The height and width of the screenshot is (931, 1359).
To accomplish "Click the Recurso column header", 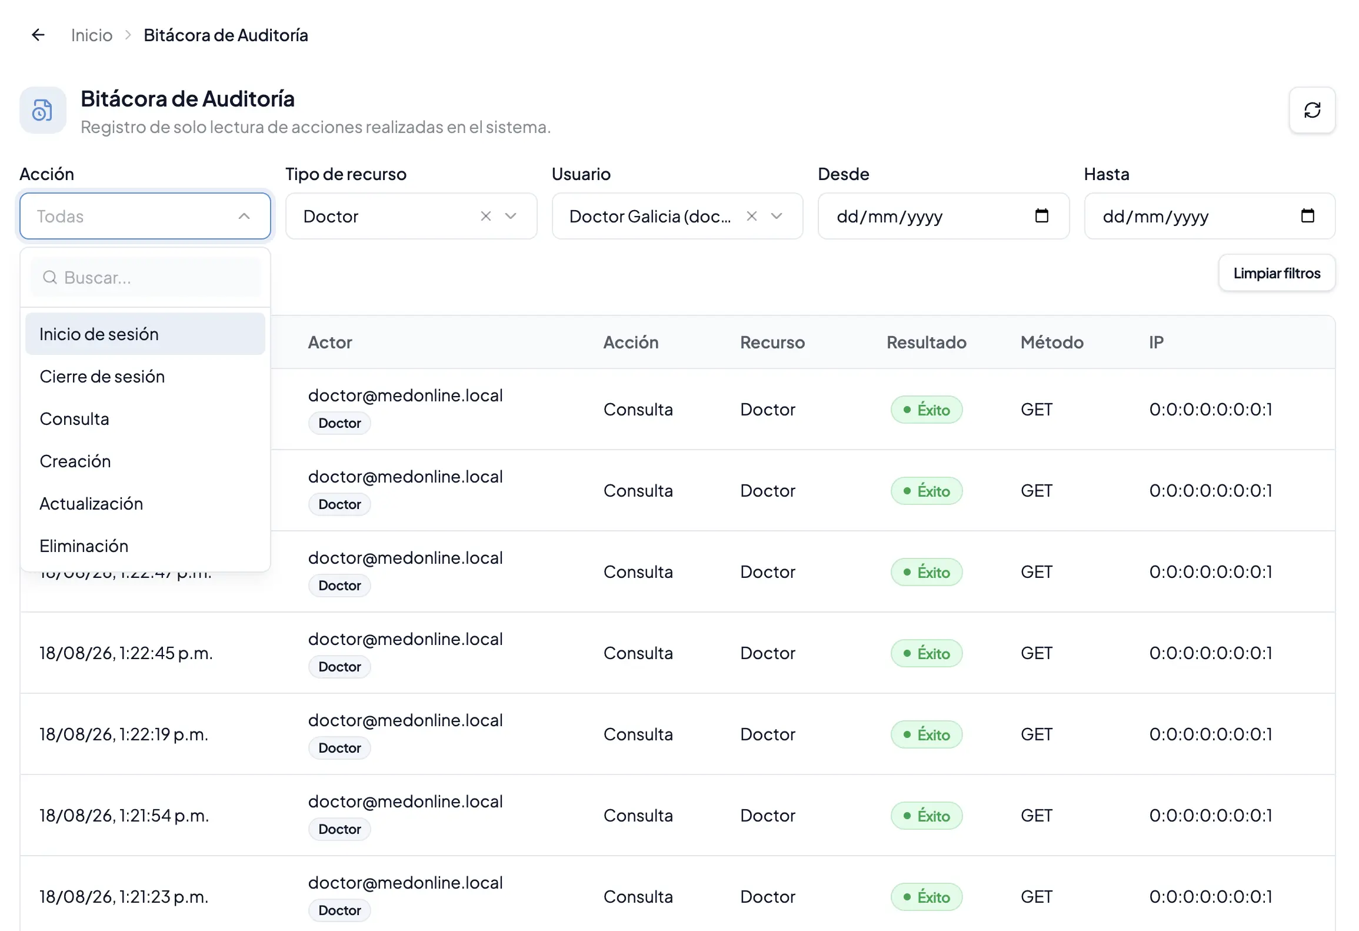I will pyautogui.click(x=772, y=343).
